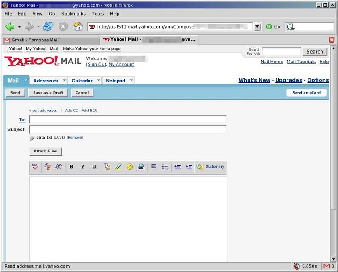Click the paperclip icon beside data.txt
The image size is (338, 272).
32,138
